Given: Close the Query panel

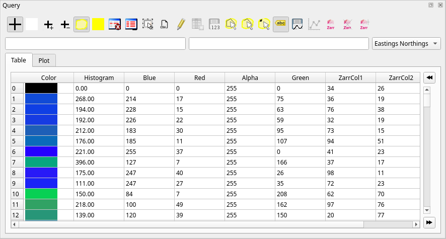Looking at the screenshot, I should point(440,5).
